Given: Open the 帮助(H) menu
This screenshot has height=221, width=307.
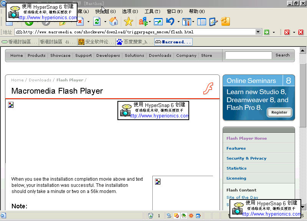Looking at the screenshot, I should [197, 12].
